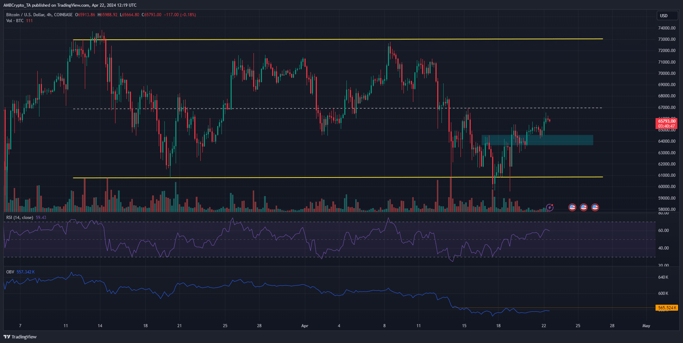The width and height of the screenshot is (683, 343).
Task: Select the Vol · BTC indicator label
Action: (15, 21)
